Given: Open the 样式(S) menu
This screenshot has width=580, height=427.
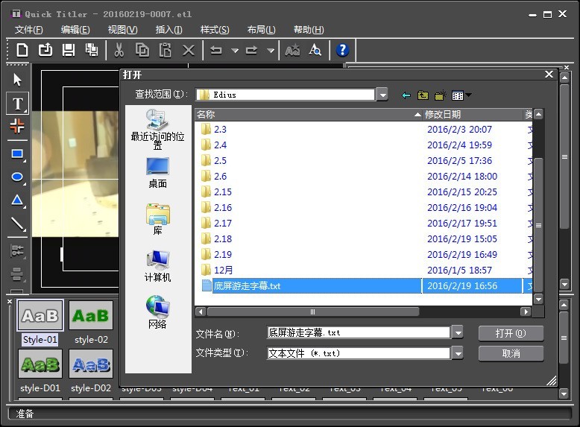Looking at the screenshot, I should coord(215,30).
